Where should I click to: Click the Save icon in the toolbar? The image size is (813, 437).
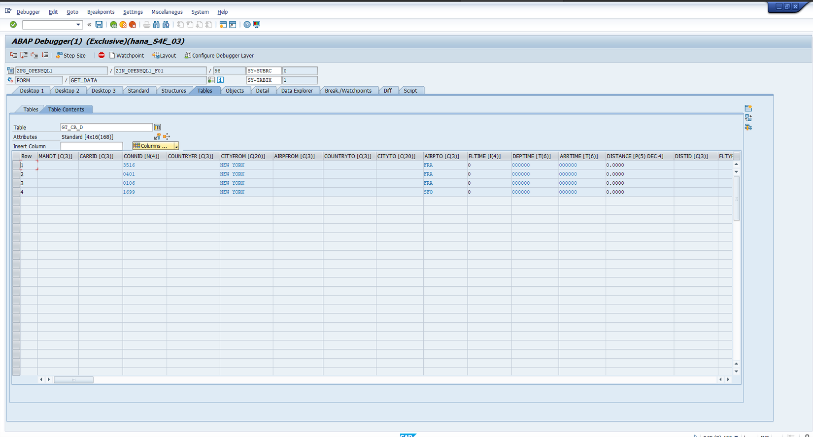point(99,25)
